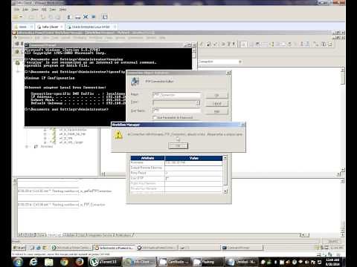
Task: Click the host taskbar clock
Action: 332,262
